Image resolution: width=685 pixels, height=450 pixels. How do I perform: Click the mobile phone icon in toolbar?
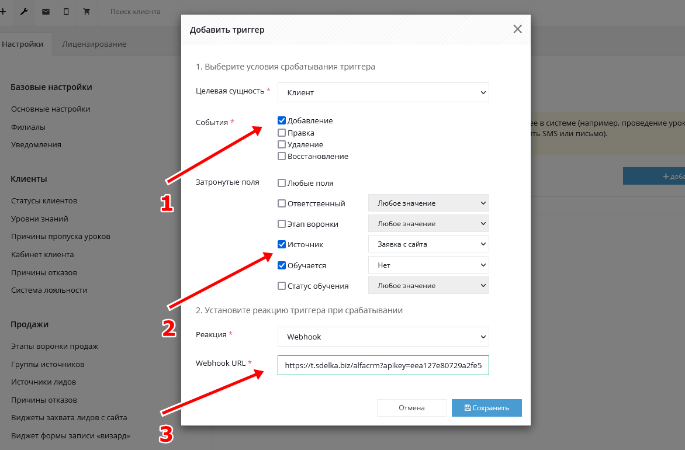coord(66,12)
